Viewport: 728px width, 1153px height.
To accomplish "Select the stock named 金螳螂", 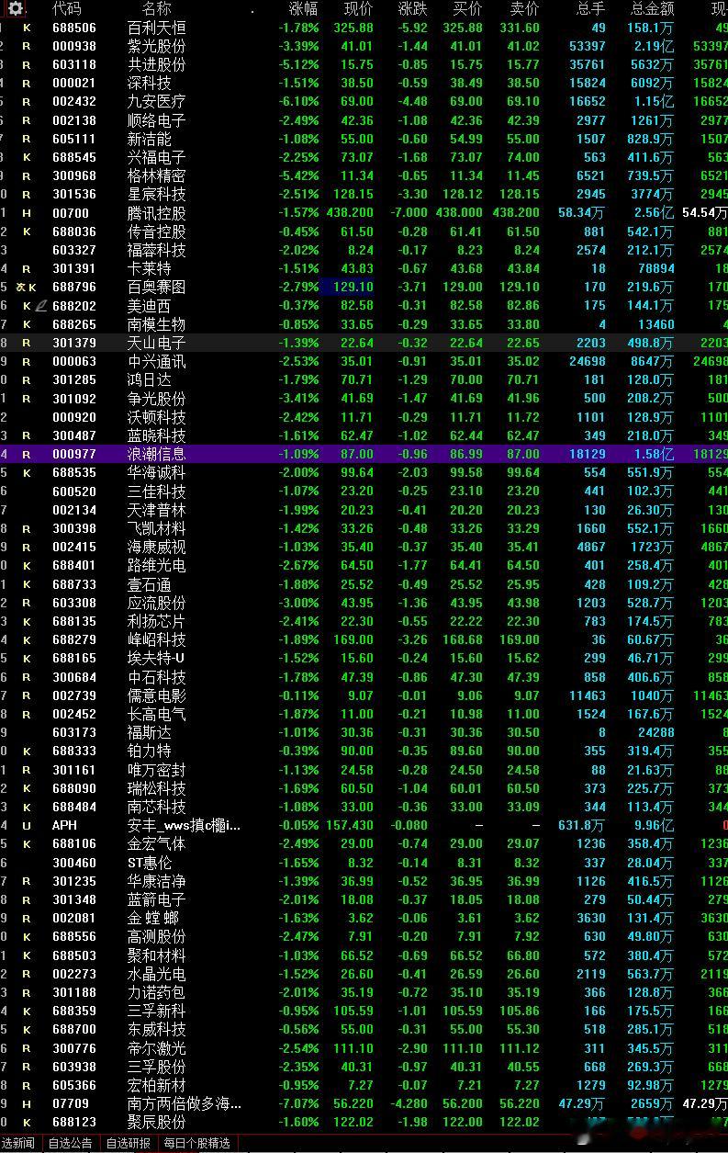I will tap(153, 919).
